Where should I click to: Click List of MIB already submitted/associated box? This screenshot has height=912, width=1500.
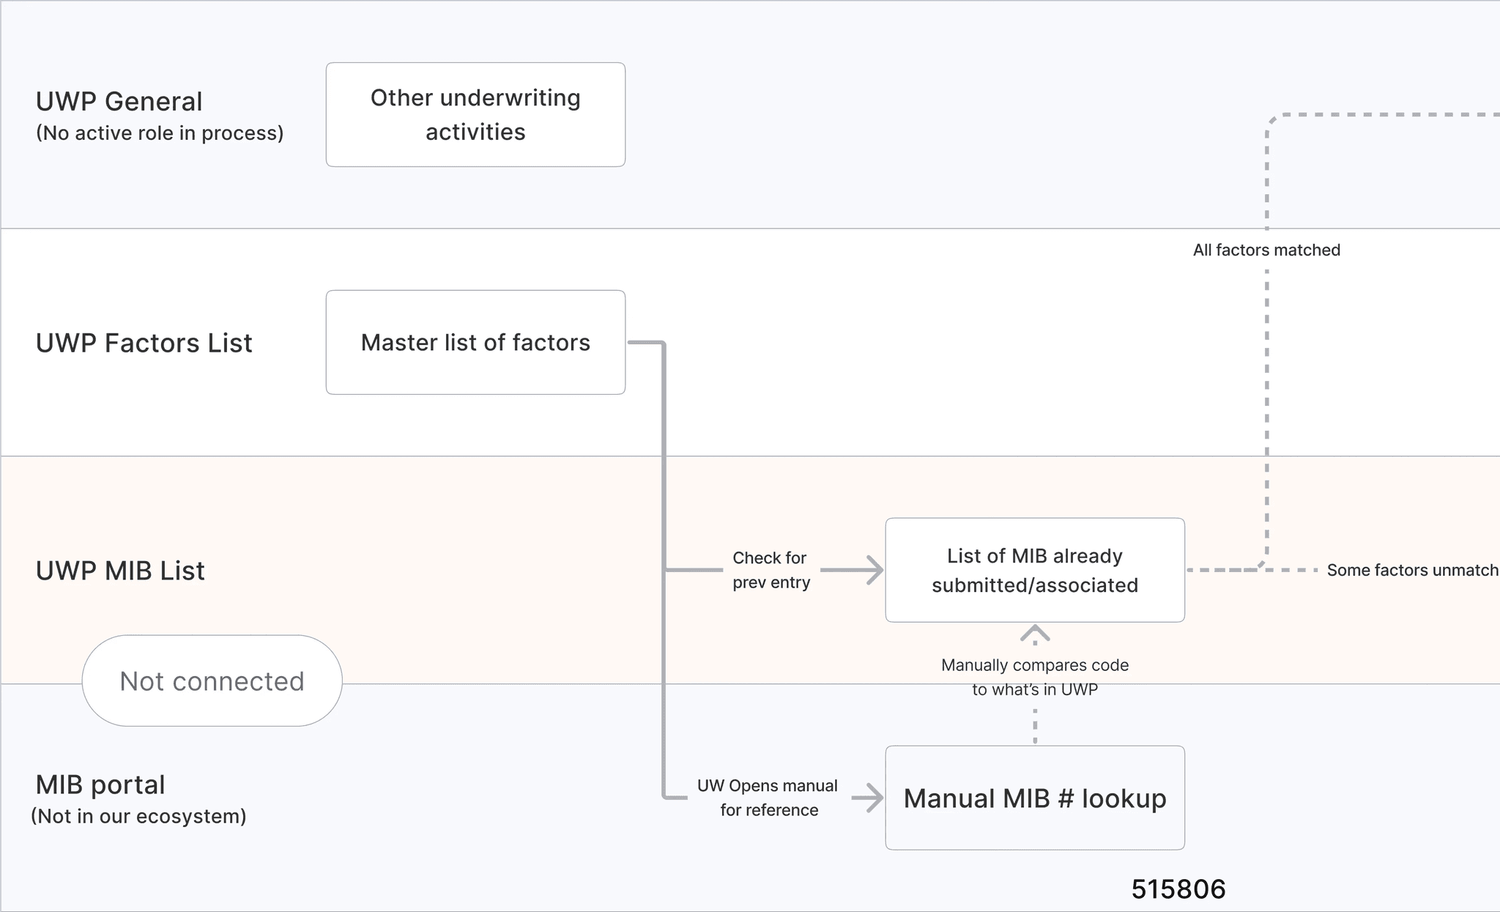pyautogui.click(x=1034, y=570)
